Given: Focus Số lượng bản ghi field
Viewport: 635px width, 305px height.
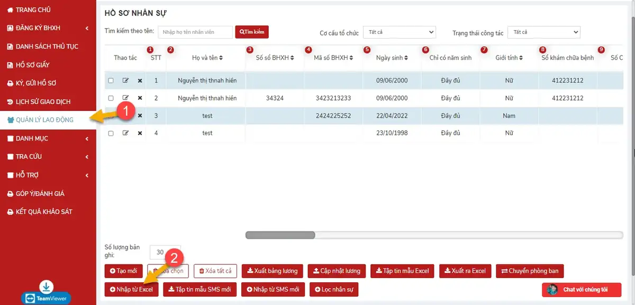Looking at the screenshot, I should pos(165,252).
